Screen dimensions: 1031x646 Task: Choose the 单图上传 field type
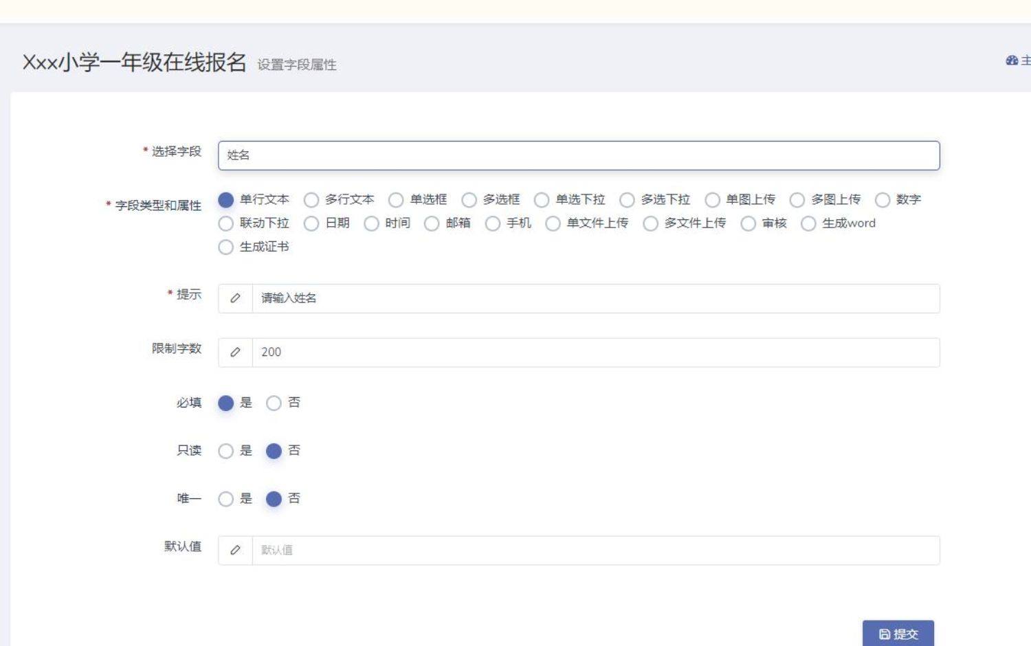click(x=712, y=200)
